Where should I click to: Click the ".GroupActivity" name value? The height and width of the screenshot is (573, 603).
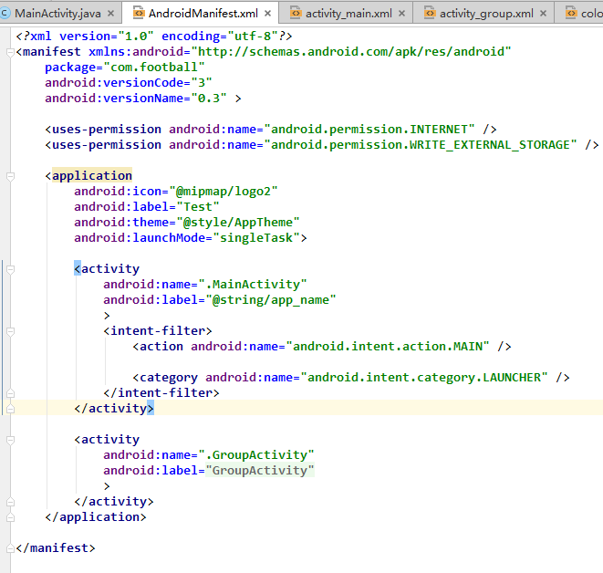[x=256, y=455]
